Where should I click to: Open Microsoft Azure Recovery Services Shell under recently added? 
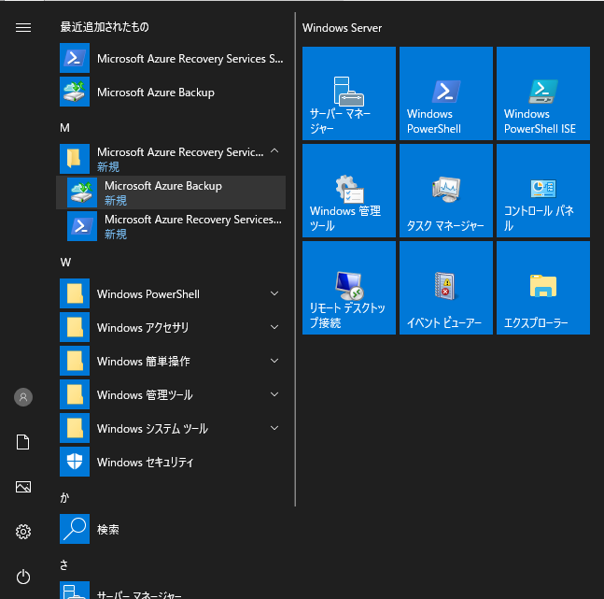tap(173, 58)
